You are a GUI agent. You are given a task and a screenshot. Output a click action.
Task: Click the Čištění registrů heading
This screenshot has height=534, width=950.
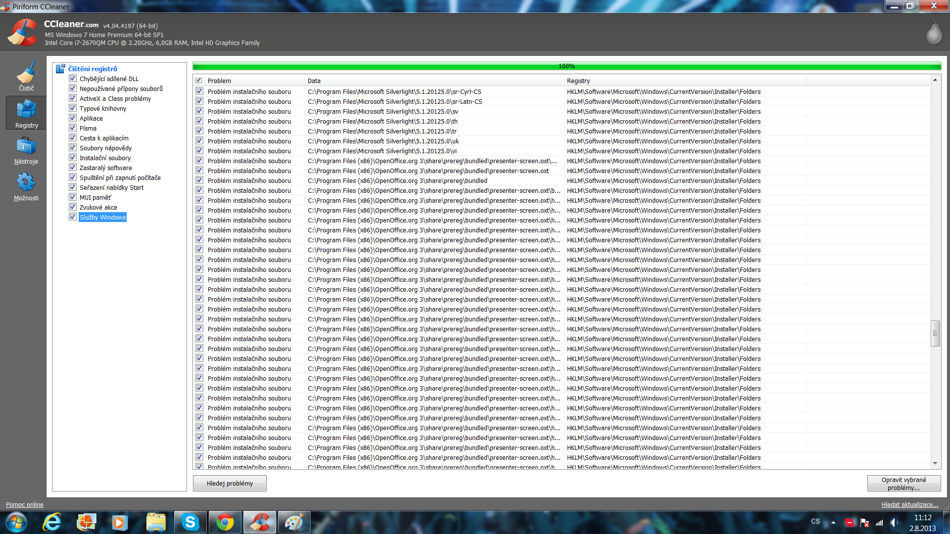pyautogui.click(x=93, y=69)
